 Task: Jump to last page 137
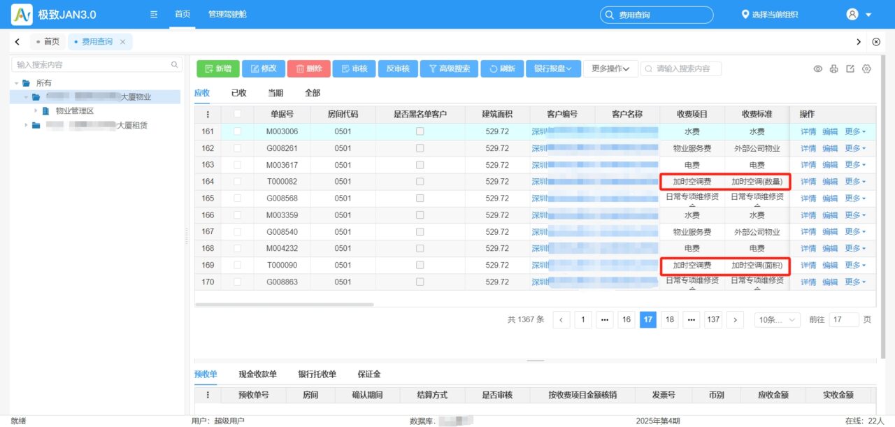tap(713, 319)
